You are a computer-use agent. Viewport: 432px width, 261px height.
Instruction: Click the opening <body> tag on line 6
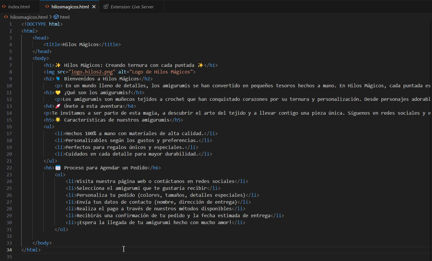click(41, 58)
